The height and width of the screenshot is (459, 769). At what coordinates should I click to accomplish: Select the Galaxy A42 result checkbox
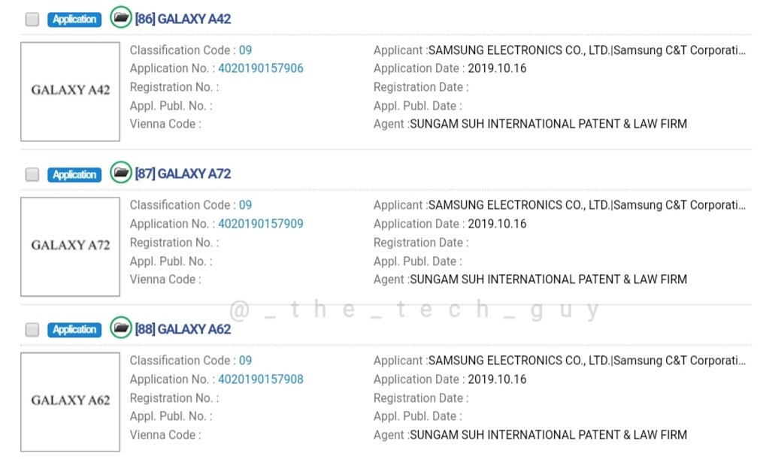[x=32, y=20]
